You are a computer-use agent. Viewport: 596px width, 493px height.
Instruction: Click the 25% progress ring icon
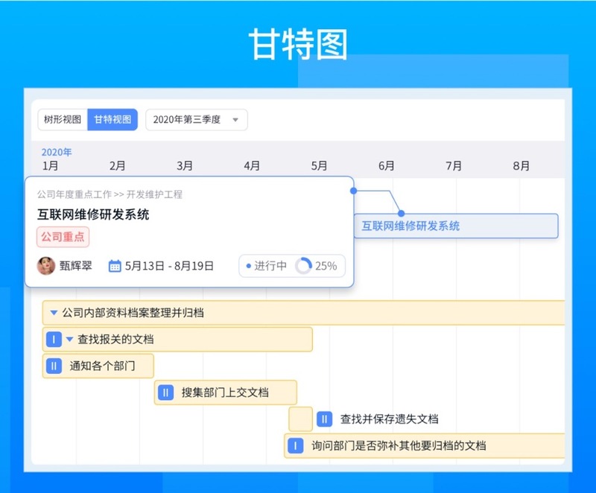[303, 265]
